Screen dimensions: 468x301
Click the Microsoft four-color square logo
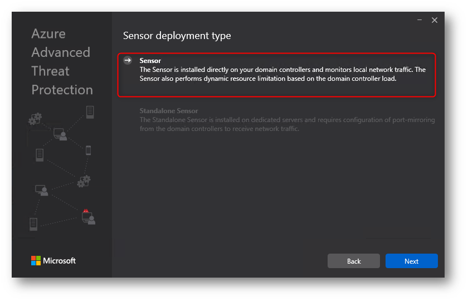pyautogui.click(x=36, y=261)
